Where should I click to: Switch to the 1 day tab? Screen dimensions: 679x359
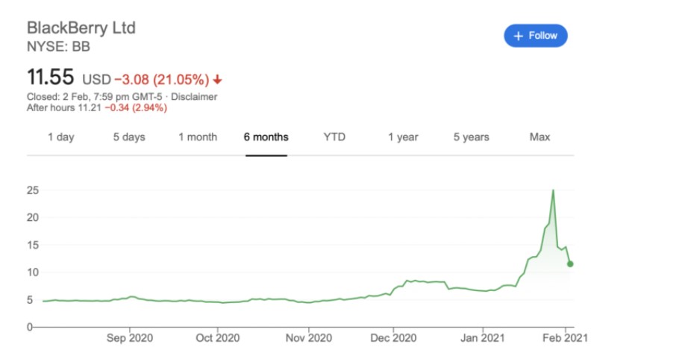coord(60,137)
